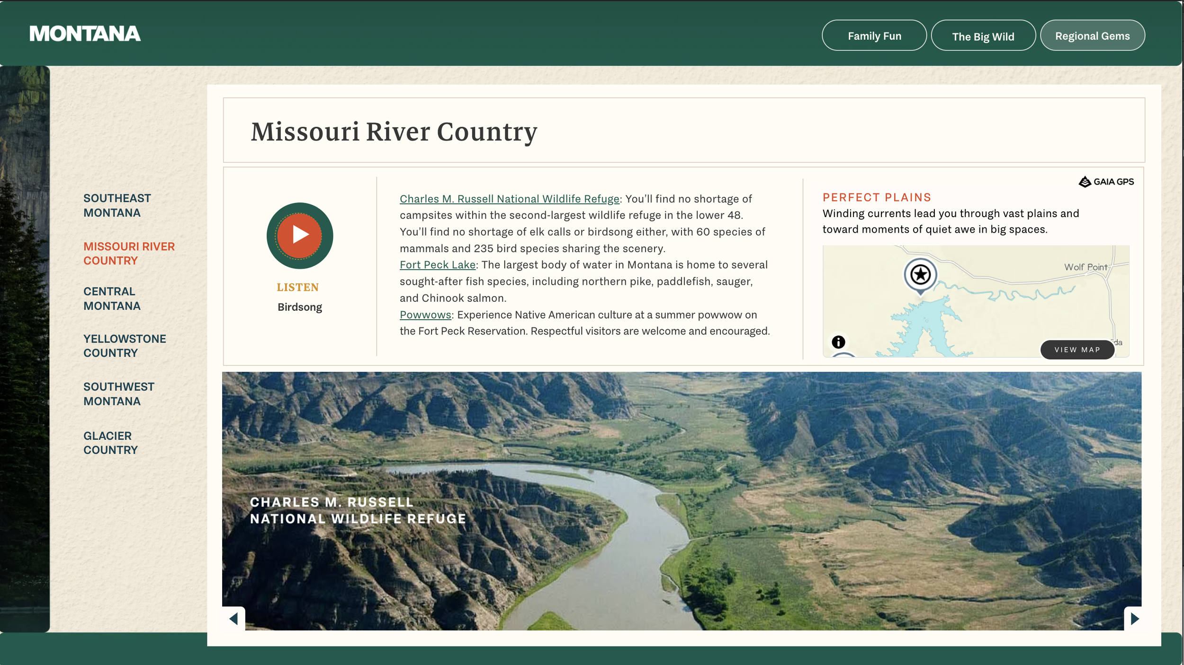Click the Gaia GPS logo
The image size is (1184, 665).
[1106, 182]
